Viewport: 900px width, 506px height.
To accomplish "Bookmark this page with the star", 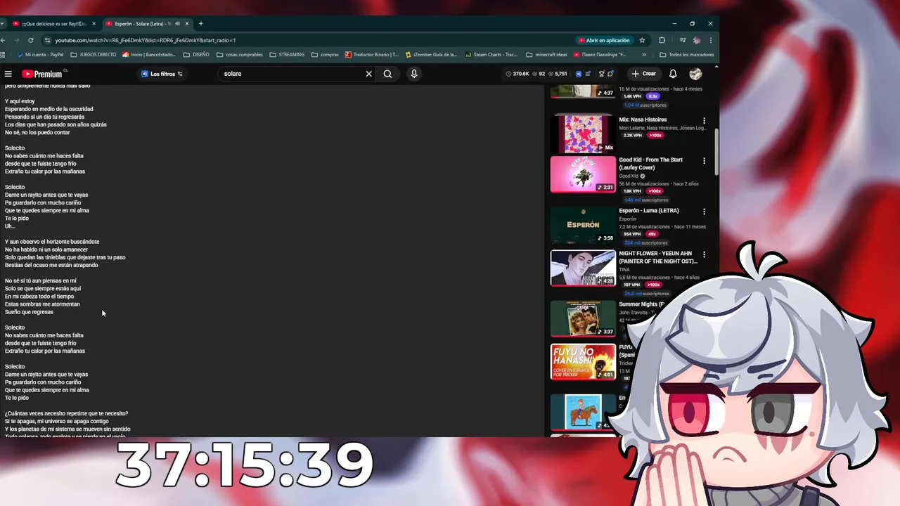I will point(642,40).
